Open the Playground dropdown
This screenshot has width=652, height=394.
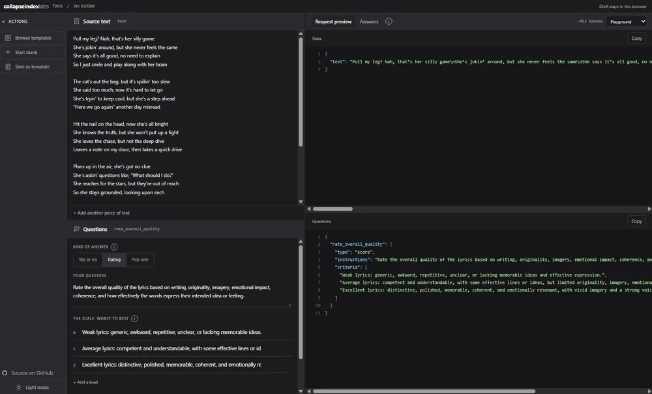[627, 22]
